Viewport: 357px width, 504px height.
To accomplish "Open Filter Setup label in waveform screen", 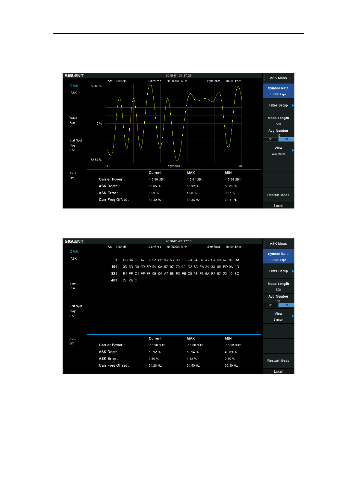I will 278,105.
